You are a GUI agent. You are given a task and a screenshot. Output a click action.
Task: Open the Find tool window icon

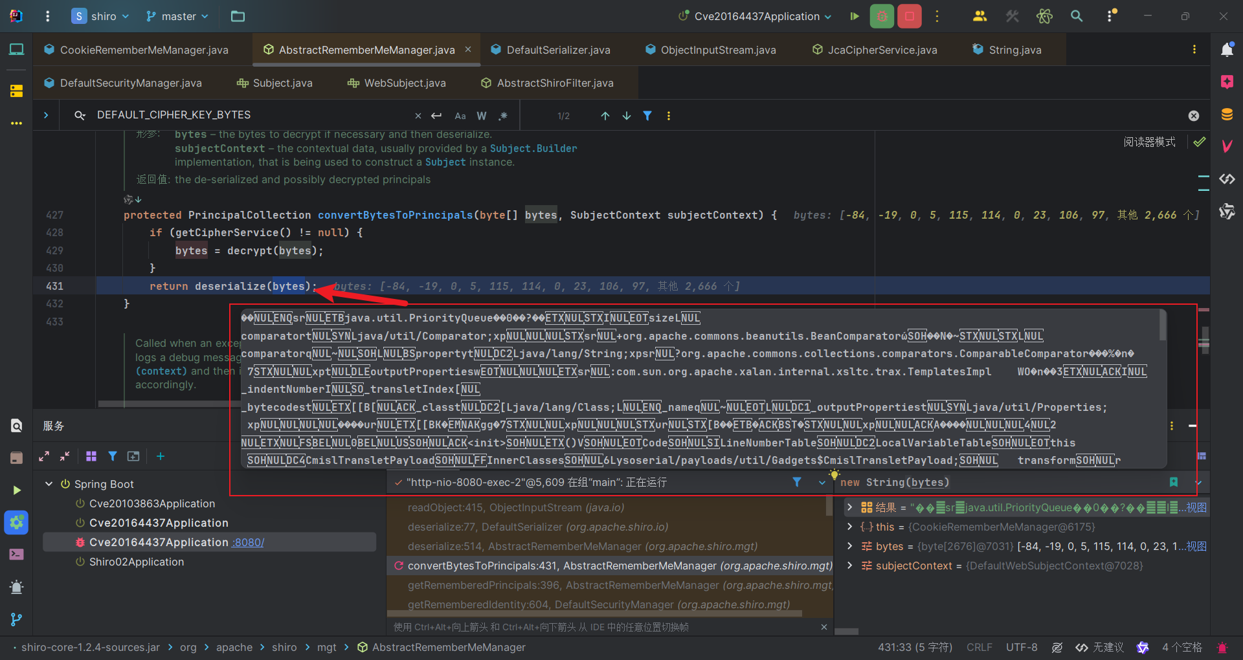pyautogui.click(x=16, y=425)
